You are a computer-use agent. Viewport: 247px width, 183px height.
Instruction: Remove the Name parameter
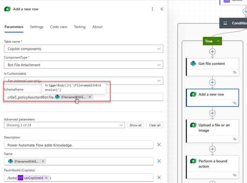point(159,161)
